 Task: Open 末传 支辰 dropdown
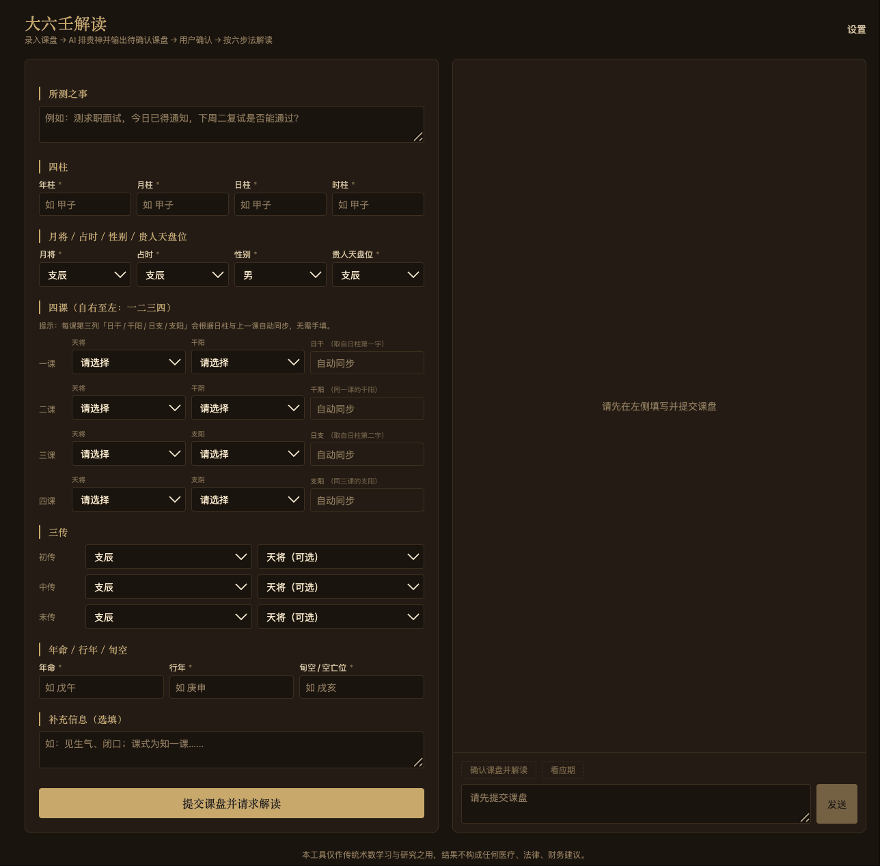(x=169, y=617)
